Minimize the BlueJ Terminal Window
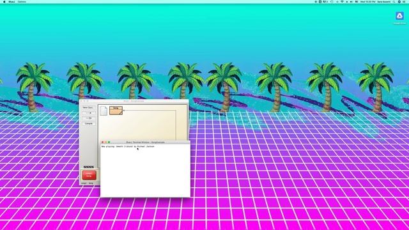 tap(105, 142)
